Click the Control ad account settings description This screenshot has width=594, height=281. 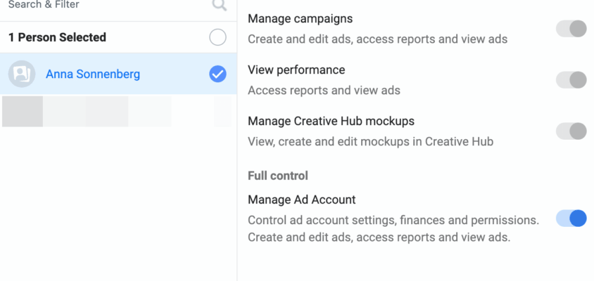(393, 220)
